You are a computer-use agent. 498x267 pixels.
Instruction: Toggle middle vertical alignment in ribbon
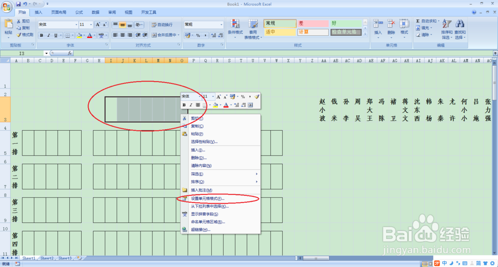123,24
